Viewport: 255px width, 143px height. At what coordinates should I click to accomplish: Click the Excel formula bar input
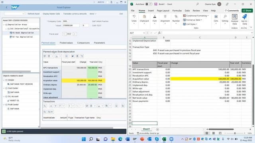206,33
